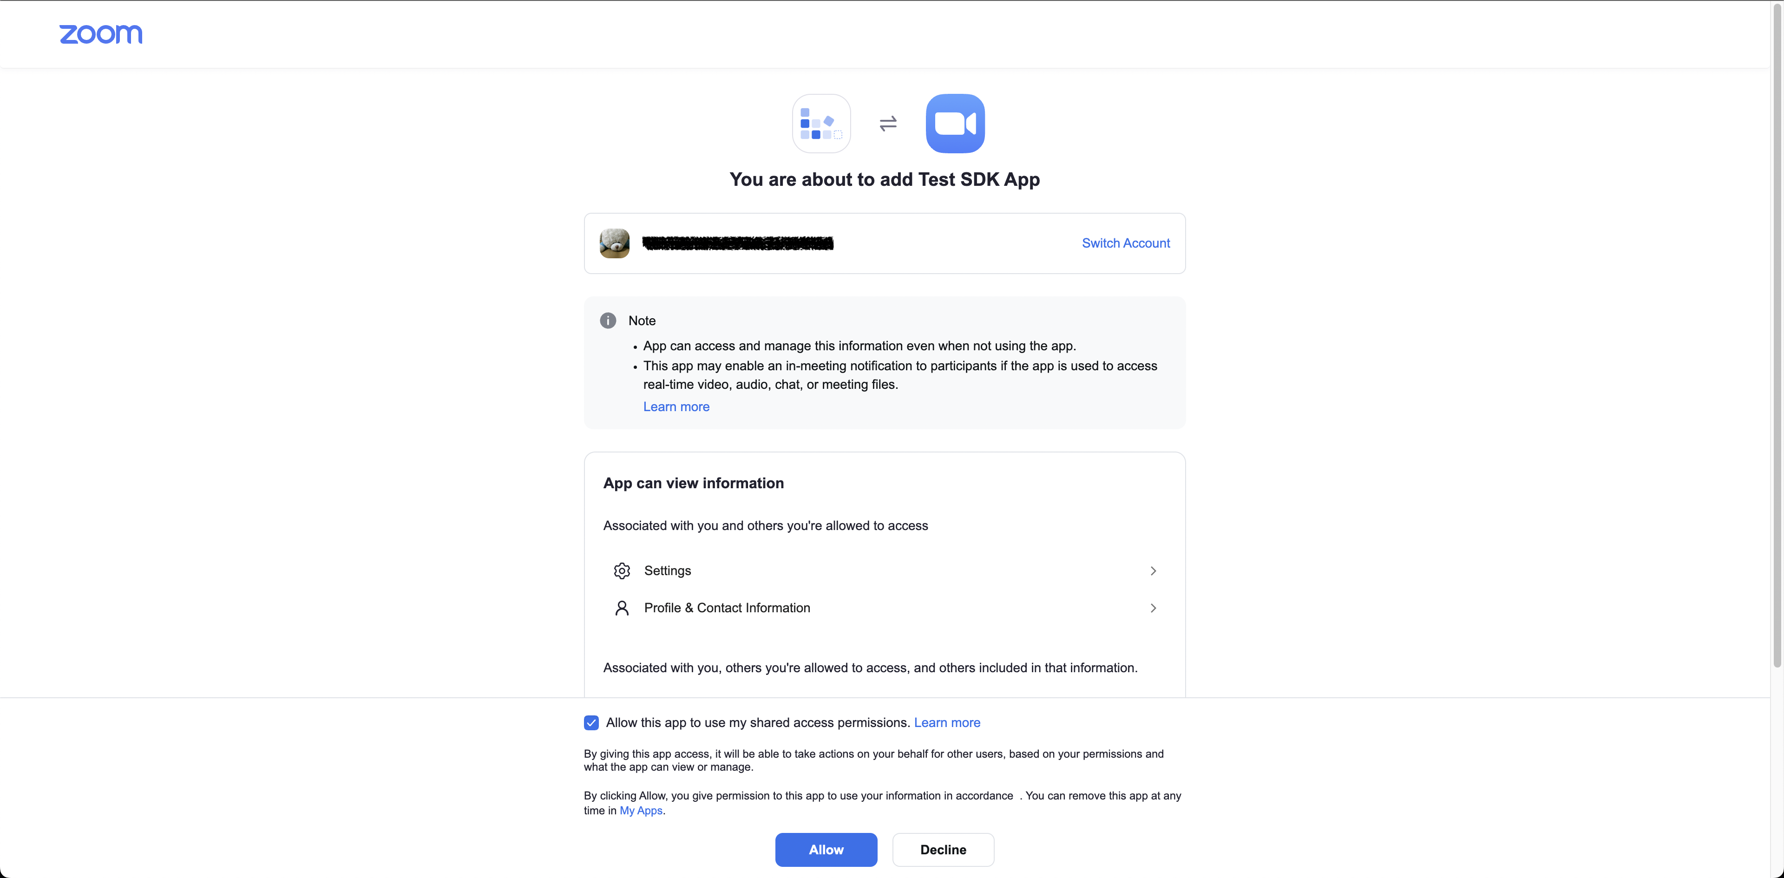The width and height of the screenshot is (1784, 878).
Task: Open the My Apps link
Action: pyautogui.click(x=640, y=810)
